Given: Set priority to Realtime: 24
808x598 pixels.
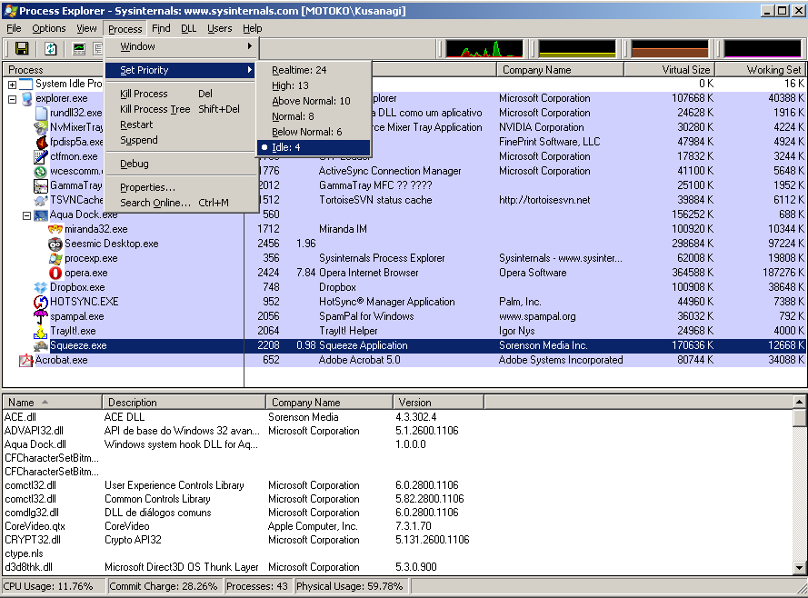Looking at the screenshot, I should (x=314, y=70).
